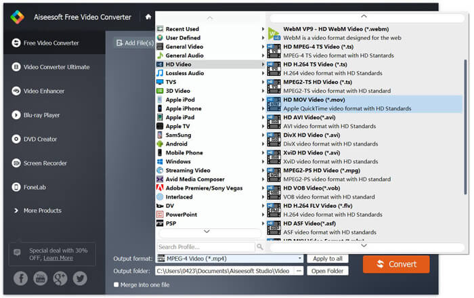Click the Apply to all button

pyautogui.click(x=328, y=259)
